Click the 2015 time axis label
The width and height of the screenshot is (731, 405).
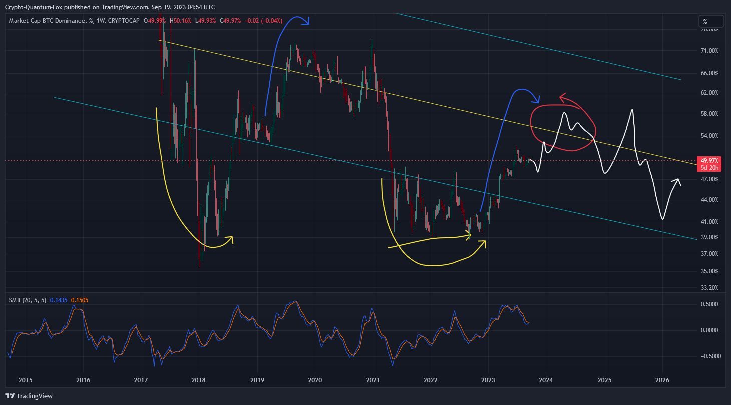(26, 380)
